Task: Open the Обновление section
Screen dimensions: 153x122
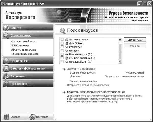Action: [28, 61]
